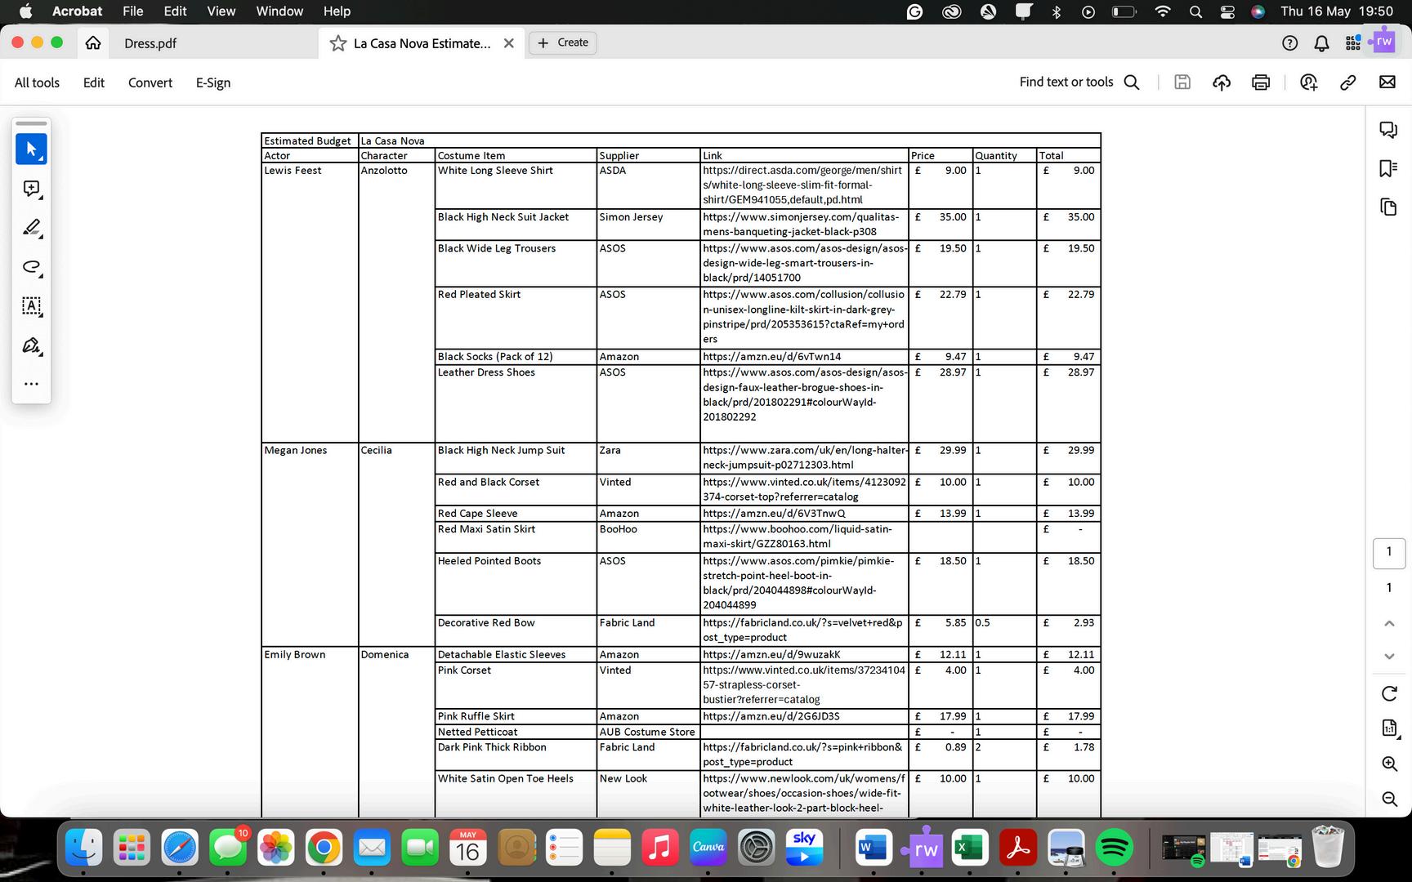
Task: Upload the file to cloud storage
Action: pos(1222,82)
